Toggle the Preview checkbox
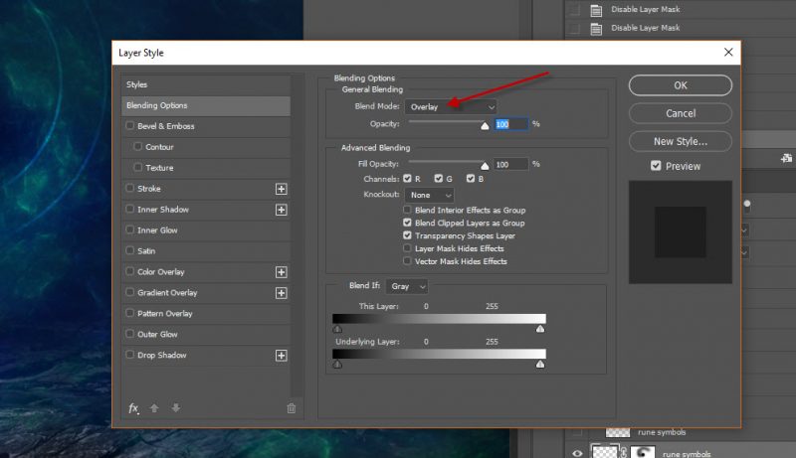796x458 pixels. coord(656,166)
